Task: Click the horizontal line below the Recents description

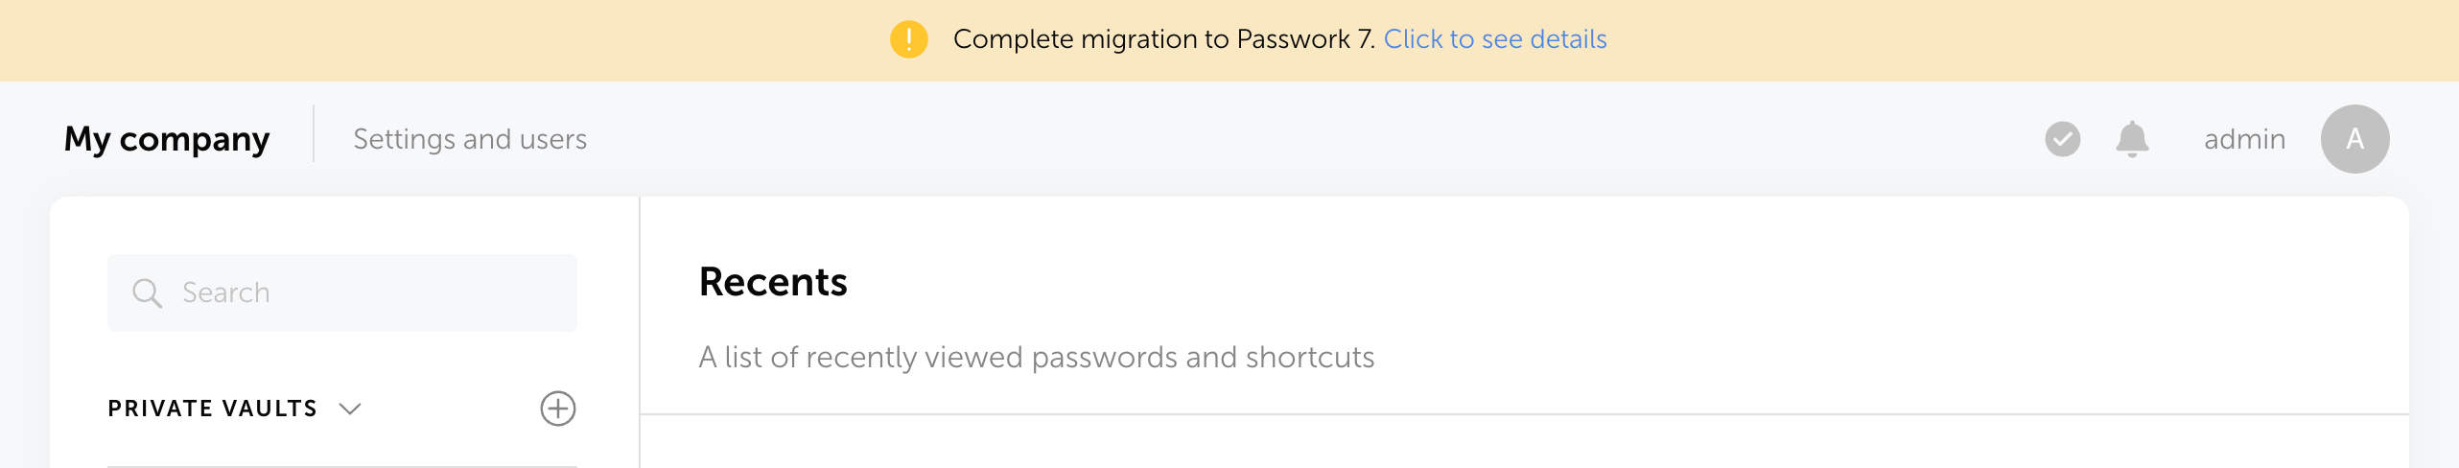Action: [x=1523, y=414]
